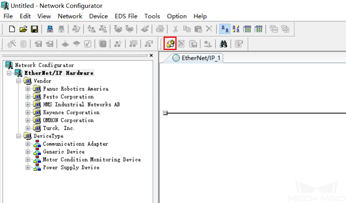
Task: Select Fanuc Robotics America in tree
Action: coord(76,89)
